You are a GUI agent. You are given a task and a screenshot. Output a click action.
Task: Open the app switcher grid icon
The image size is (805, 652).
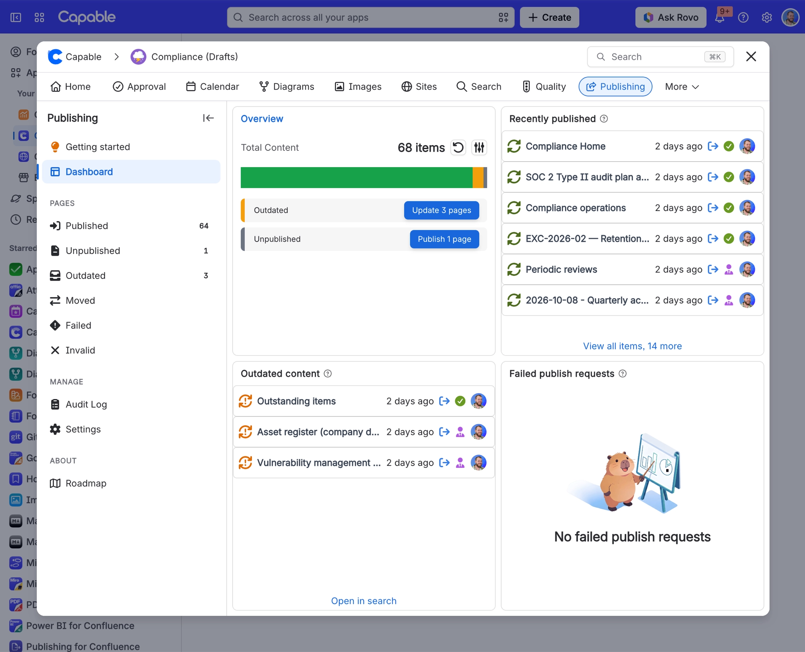[x=39, y=17]
